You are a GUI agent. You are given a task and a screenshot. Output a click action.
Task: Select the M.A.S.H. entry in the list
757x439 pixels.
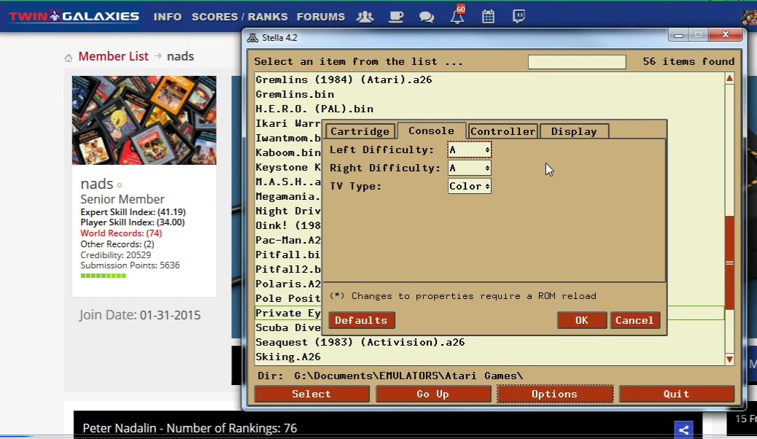click(288, 182)
